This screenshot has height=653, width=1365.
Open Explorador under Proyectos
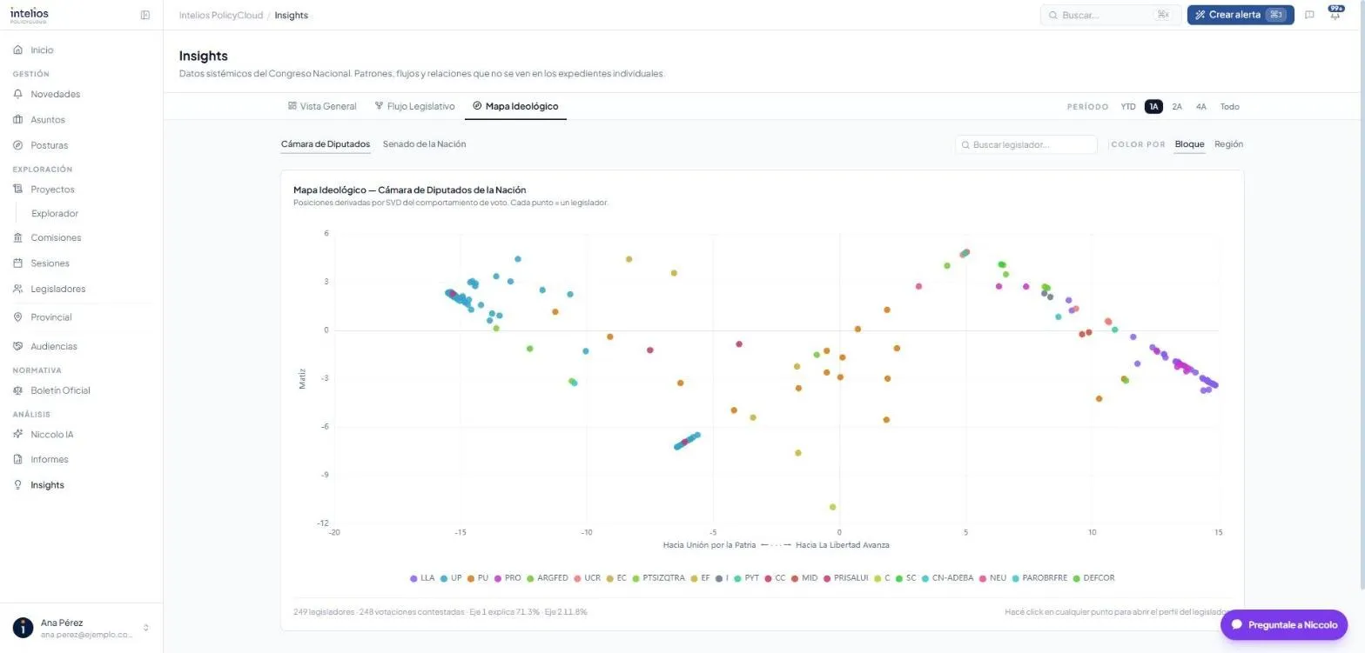(x=55, y=214)
